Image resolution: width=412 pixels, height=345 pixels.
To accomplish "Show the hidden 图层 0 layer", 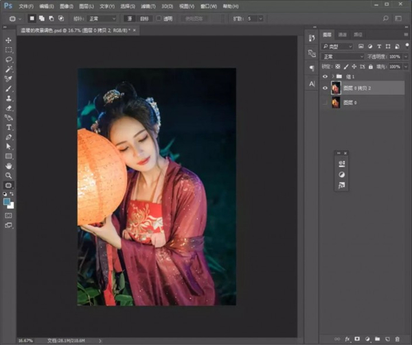I will click(x=325, y=102).
